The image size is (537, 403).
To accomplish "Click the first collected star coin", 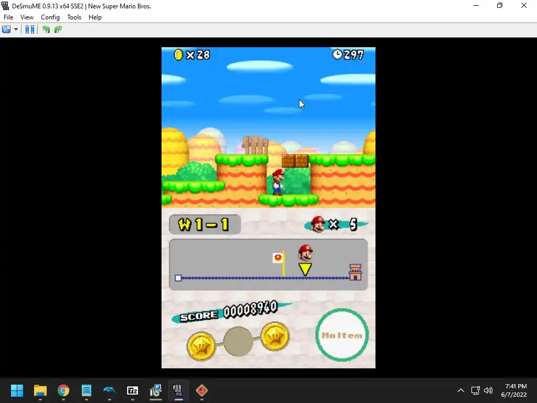I will 201,346.
